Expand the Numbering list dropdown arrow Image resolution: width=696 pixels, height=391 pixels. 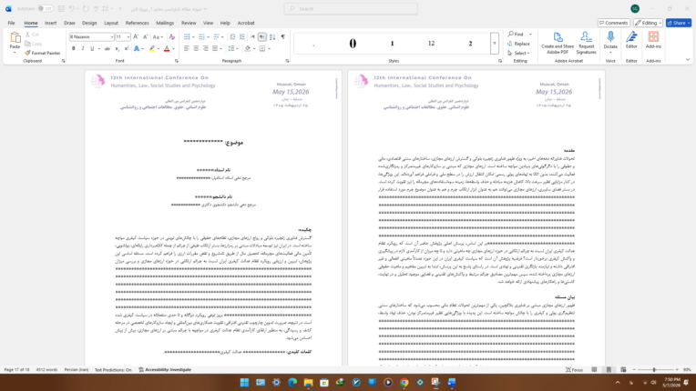208,36
